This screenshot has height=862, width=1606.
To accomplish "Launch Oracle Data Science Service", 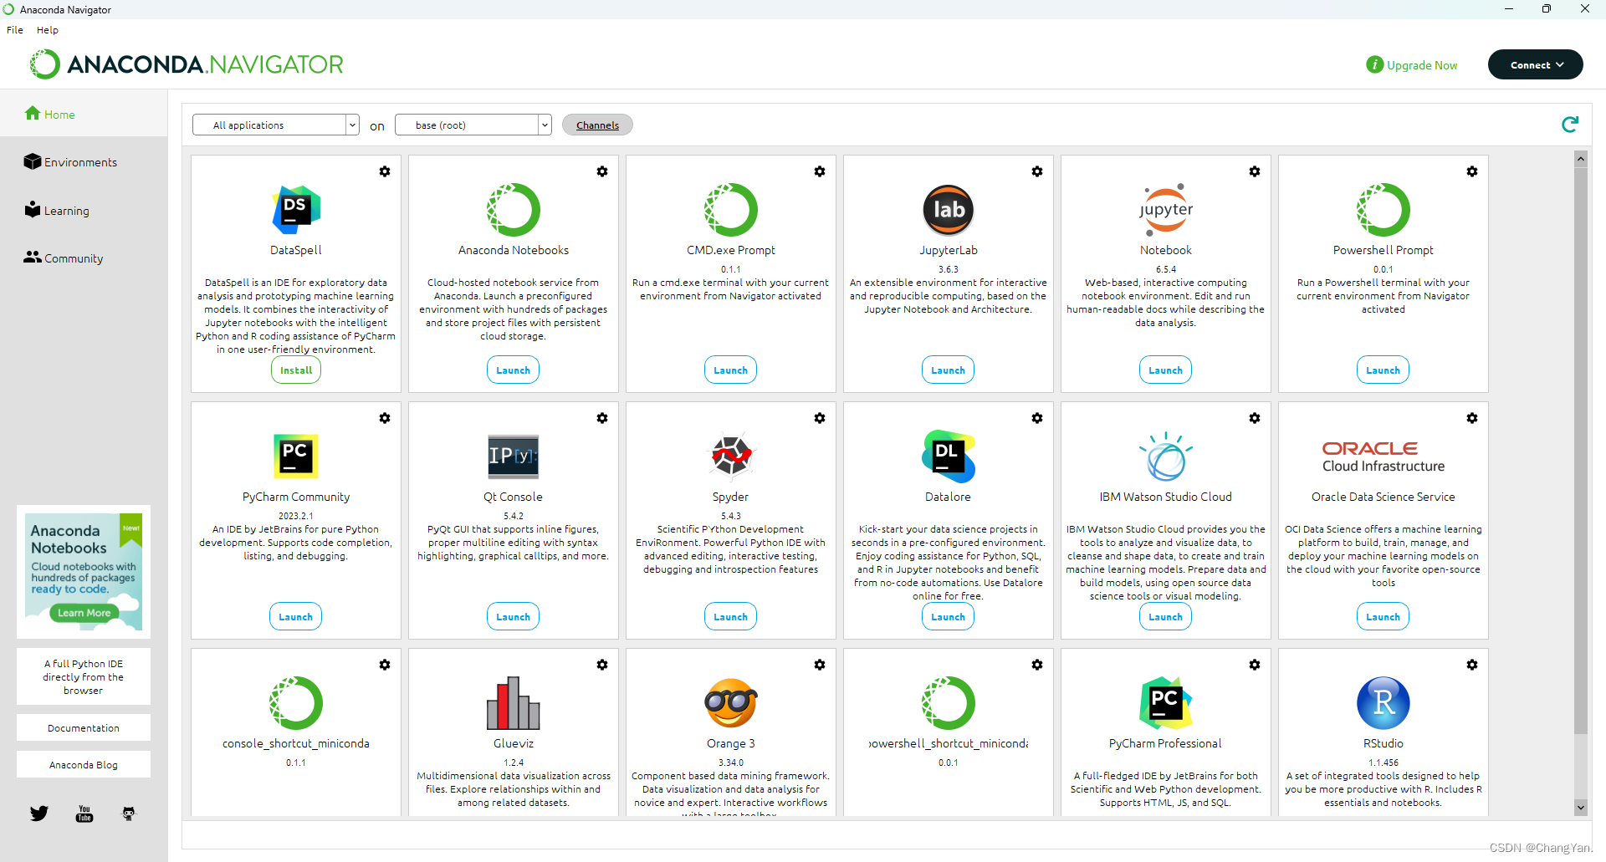I will (1384, 617).
